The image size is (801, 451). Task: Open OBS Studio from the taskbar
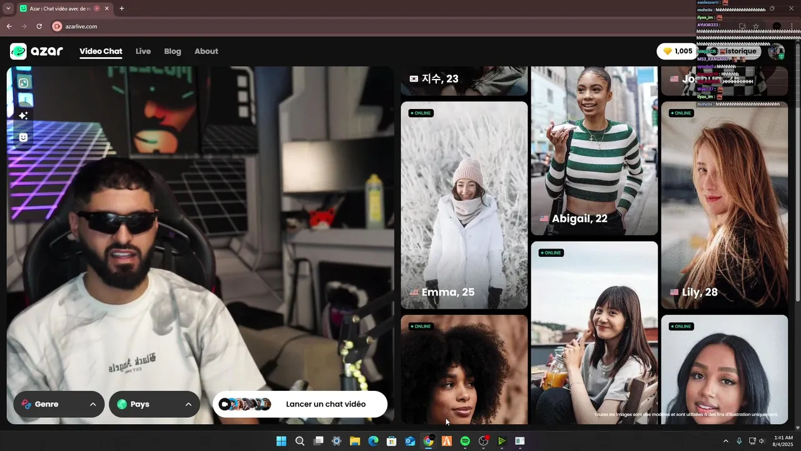[x=484, y=441]
